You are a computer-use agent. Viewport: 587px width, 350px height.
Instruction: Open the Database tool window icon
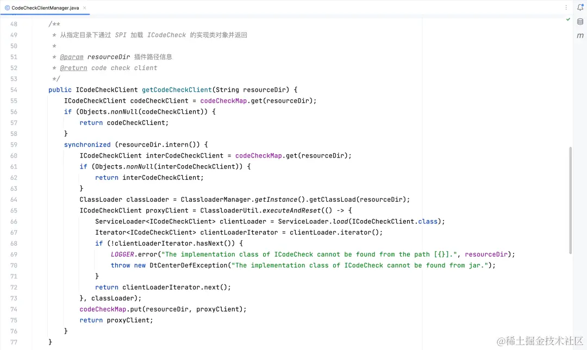click(x=580, y=22)
